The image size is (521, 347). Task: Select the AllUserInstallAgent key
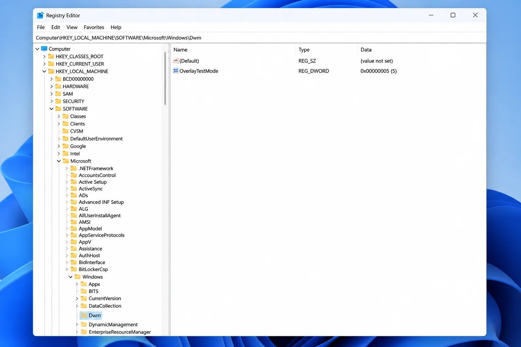click(100, 215)
